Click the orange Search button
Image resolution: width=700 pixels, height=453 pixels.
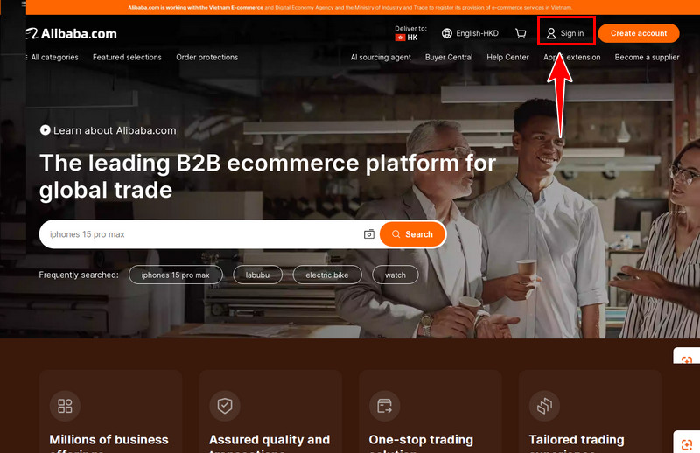412,234
